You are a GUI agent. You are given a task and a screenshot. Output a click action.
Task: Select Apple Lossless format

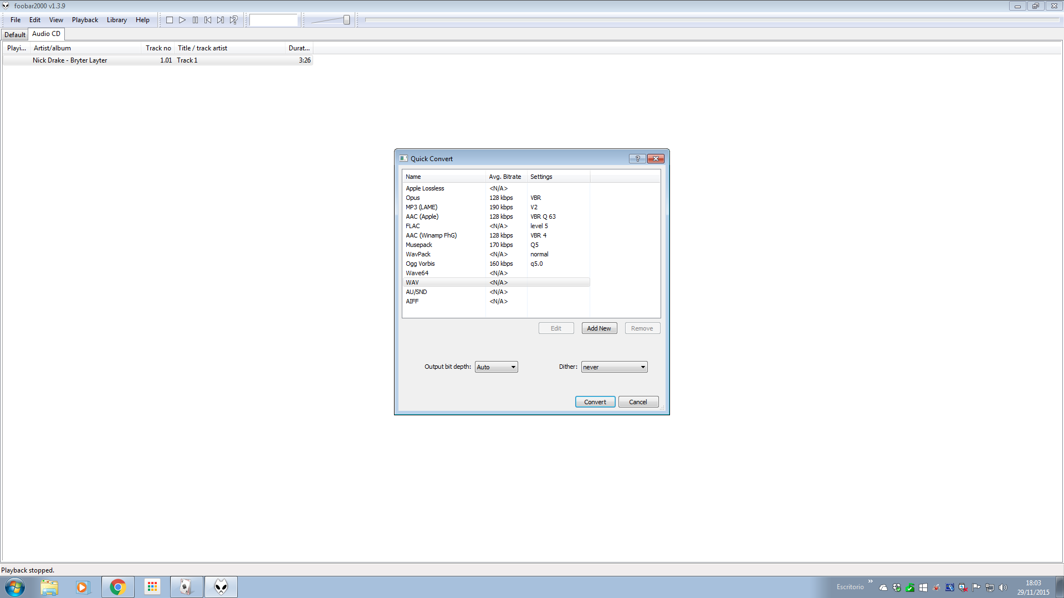[x=496, y=188]
